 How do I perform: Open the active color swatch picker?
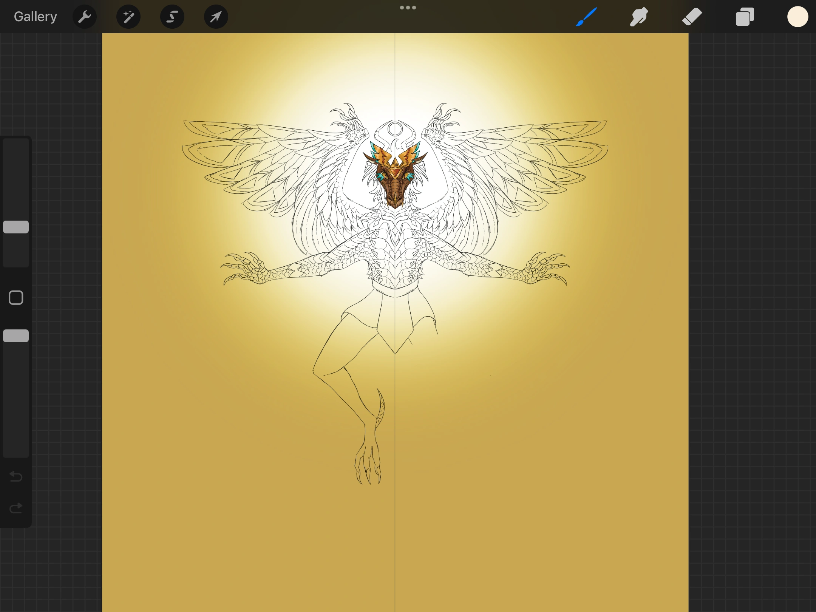(x=797, y=16)
